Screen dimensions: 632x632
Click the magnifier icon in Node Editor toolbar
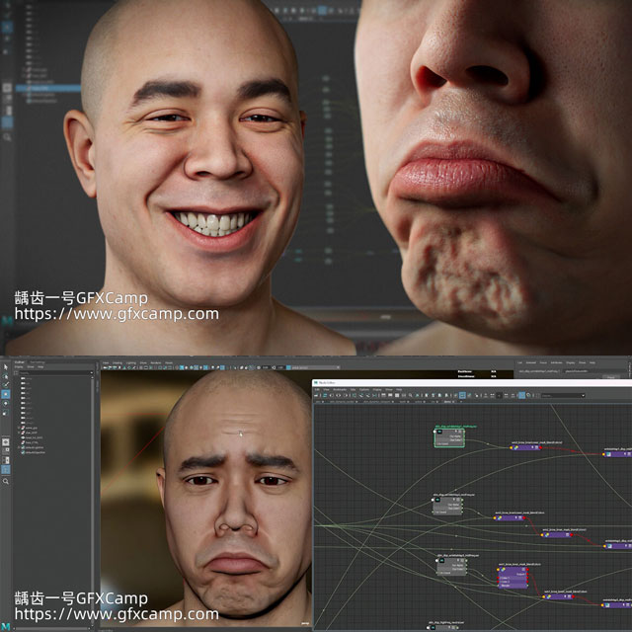pyautogui.click(x=411, y=395)
